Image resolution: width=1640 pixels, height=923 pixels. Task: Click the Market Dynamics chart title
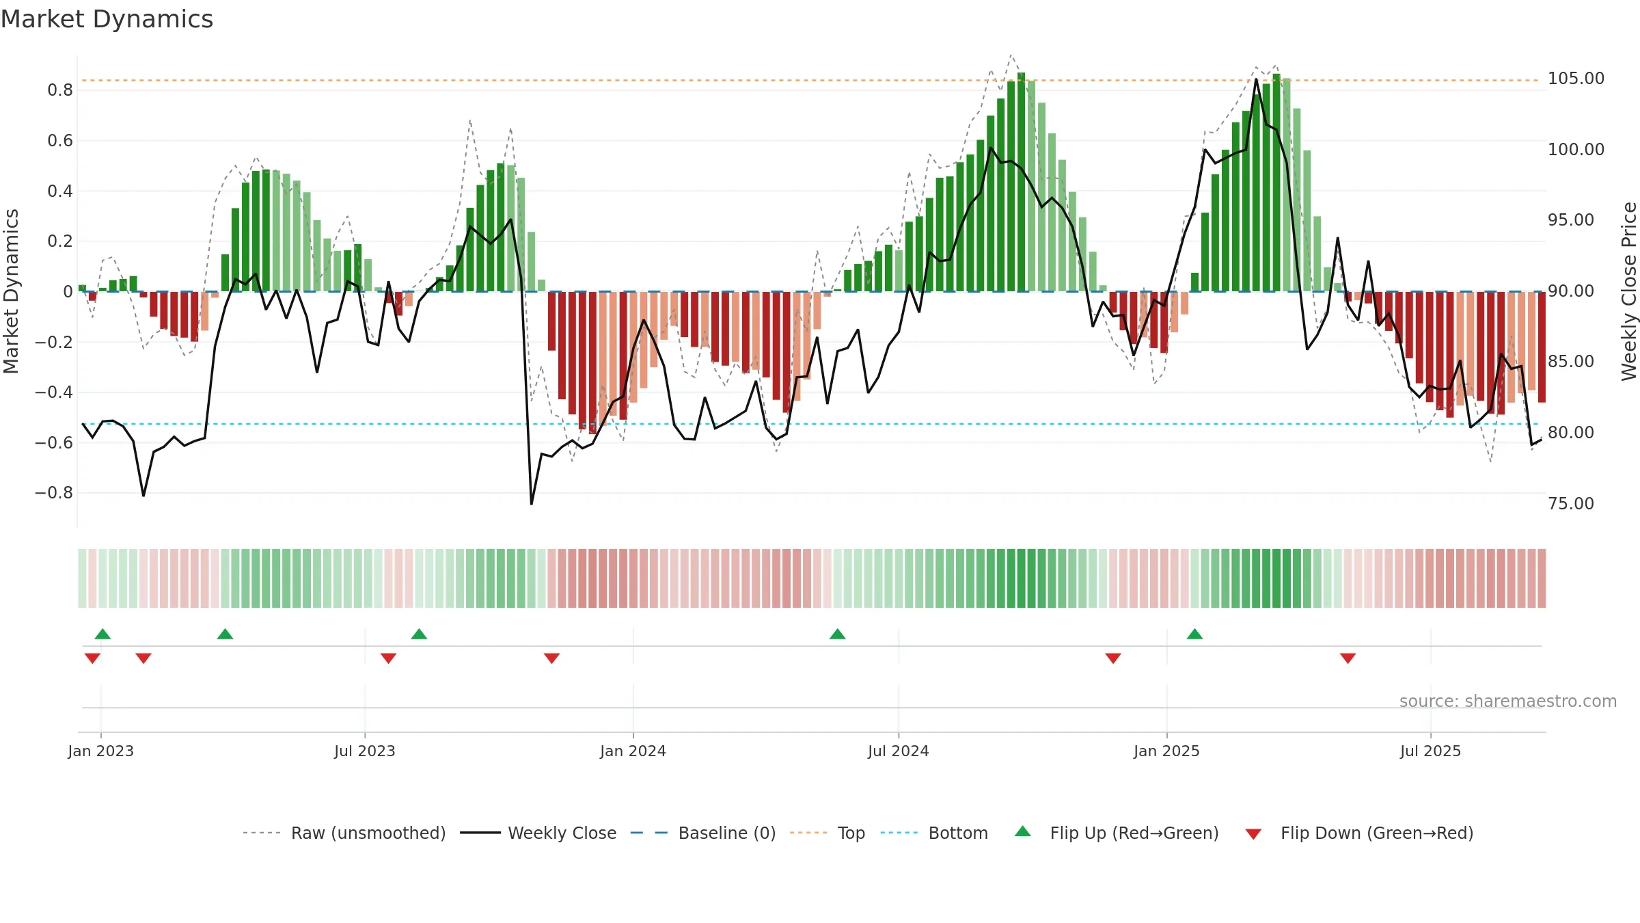pyautogui.click(x=107, y=19)
